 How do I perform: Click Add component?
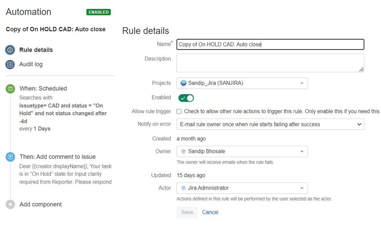40,204
